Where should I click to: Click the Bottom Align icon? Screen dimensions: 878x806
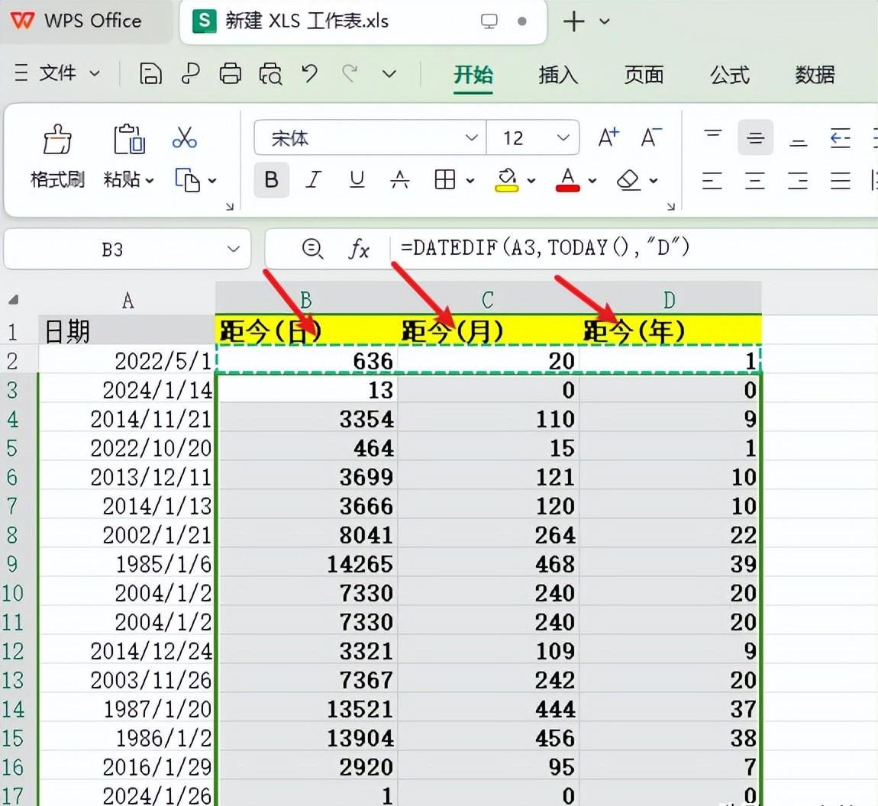click(x=798, y=143)
